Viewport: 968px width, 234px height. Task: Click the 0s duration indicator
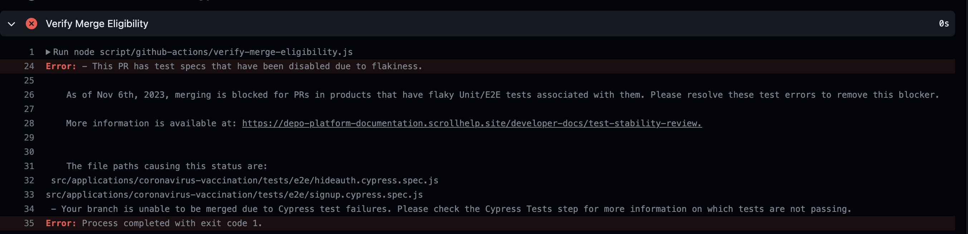point(944,23)
